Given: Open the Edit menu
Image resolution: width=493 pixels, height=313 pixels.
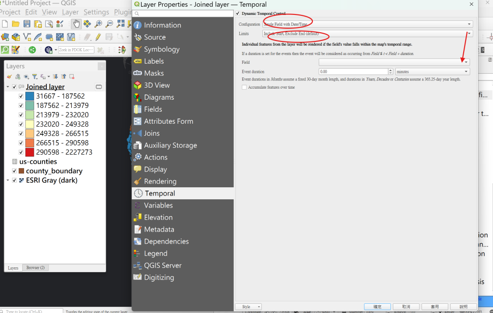Looking at the screenshot, I should [31, 12].
